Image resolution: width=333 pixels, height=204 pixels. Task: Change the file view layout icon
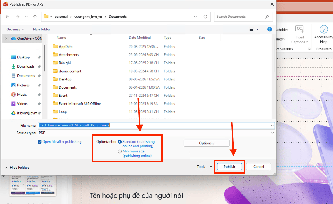click(x=251, y=29)
